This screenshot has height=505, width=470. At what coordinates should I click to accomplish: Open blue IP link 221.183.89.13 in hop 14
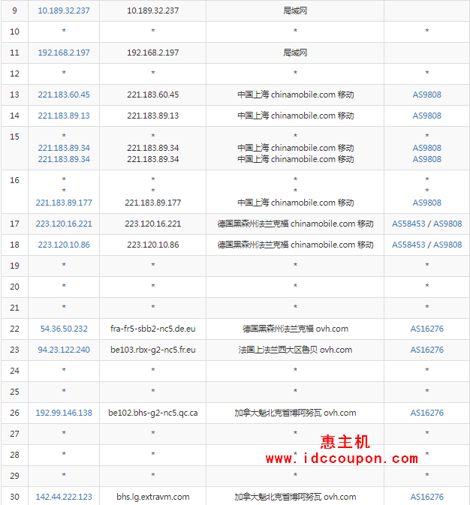click(64, 116)
